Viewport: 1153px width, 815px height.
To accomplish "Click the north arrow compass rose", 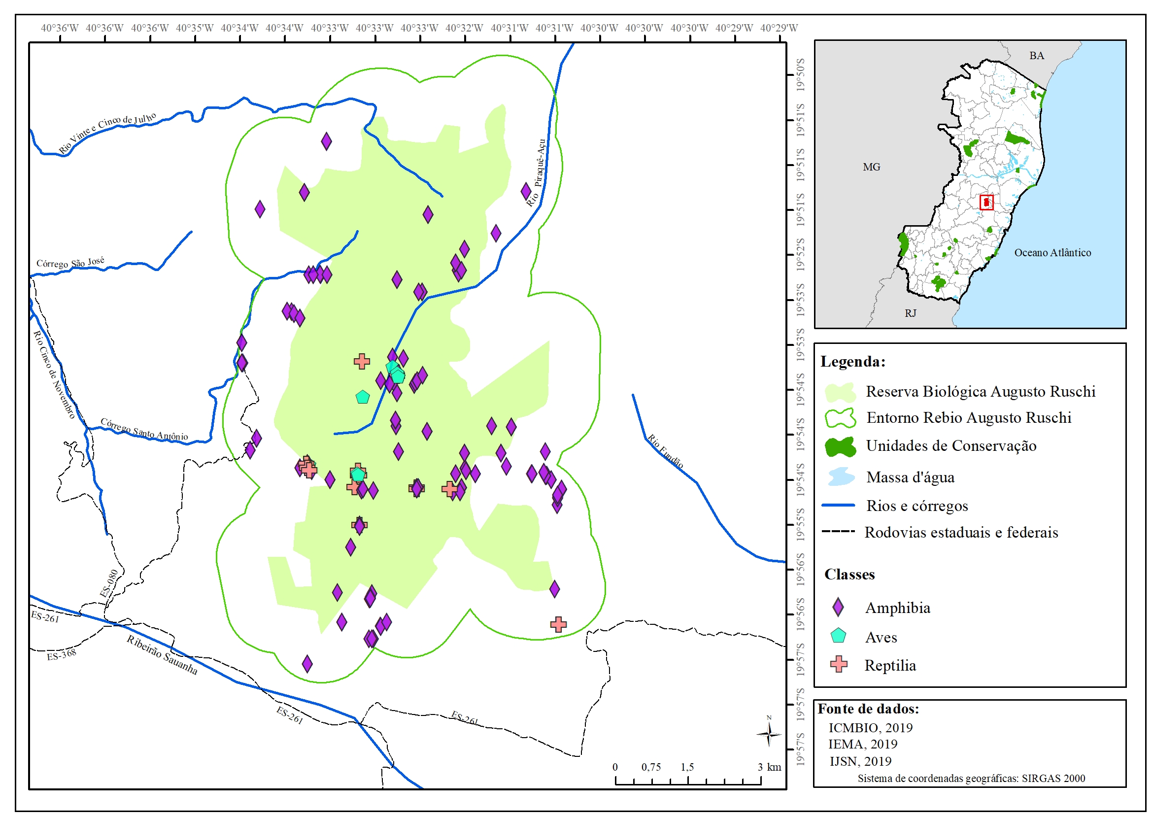I will (x=768, y=735).
